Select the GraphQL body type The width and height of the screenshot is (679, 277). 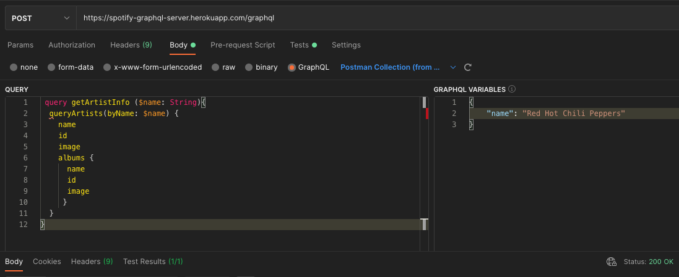[x=308, y=67]
